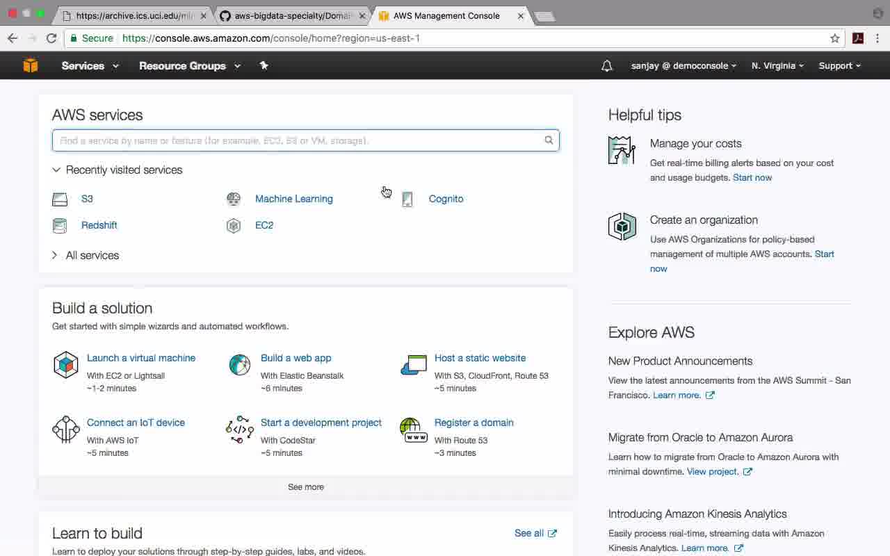
Task: Switch to the aws-bigdata-specialty GitHub tab
Action: tap(292, 15)
